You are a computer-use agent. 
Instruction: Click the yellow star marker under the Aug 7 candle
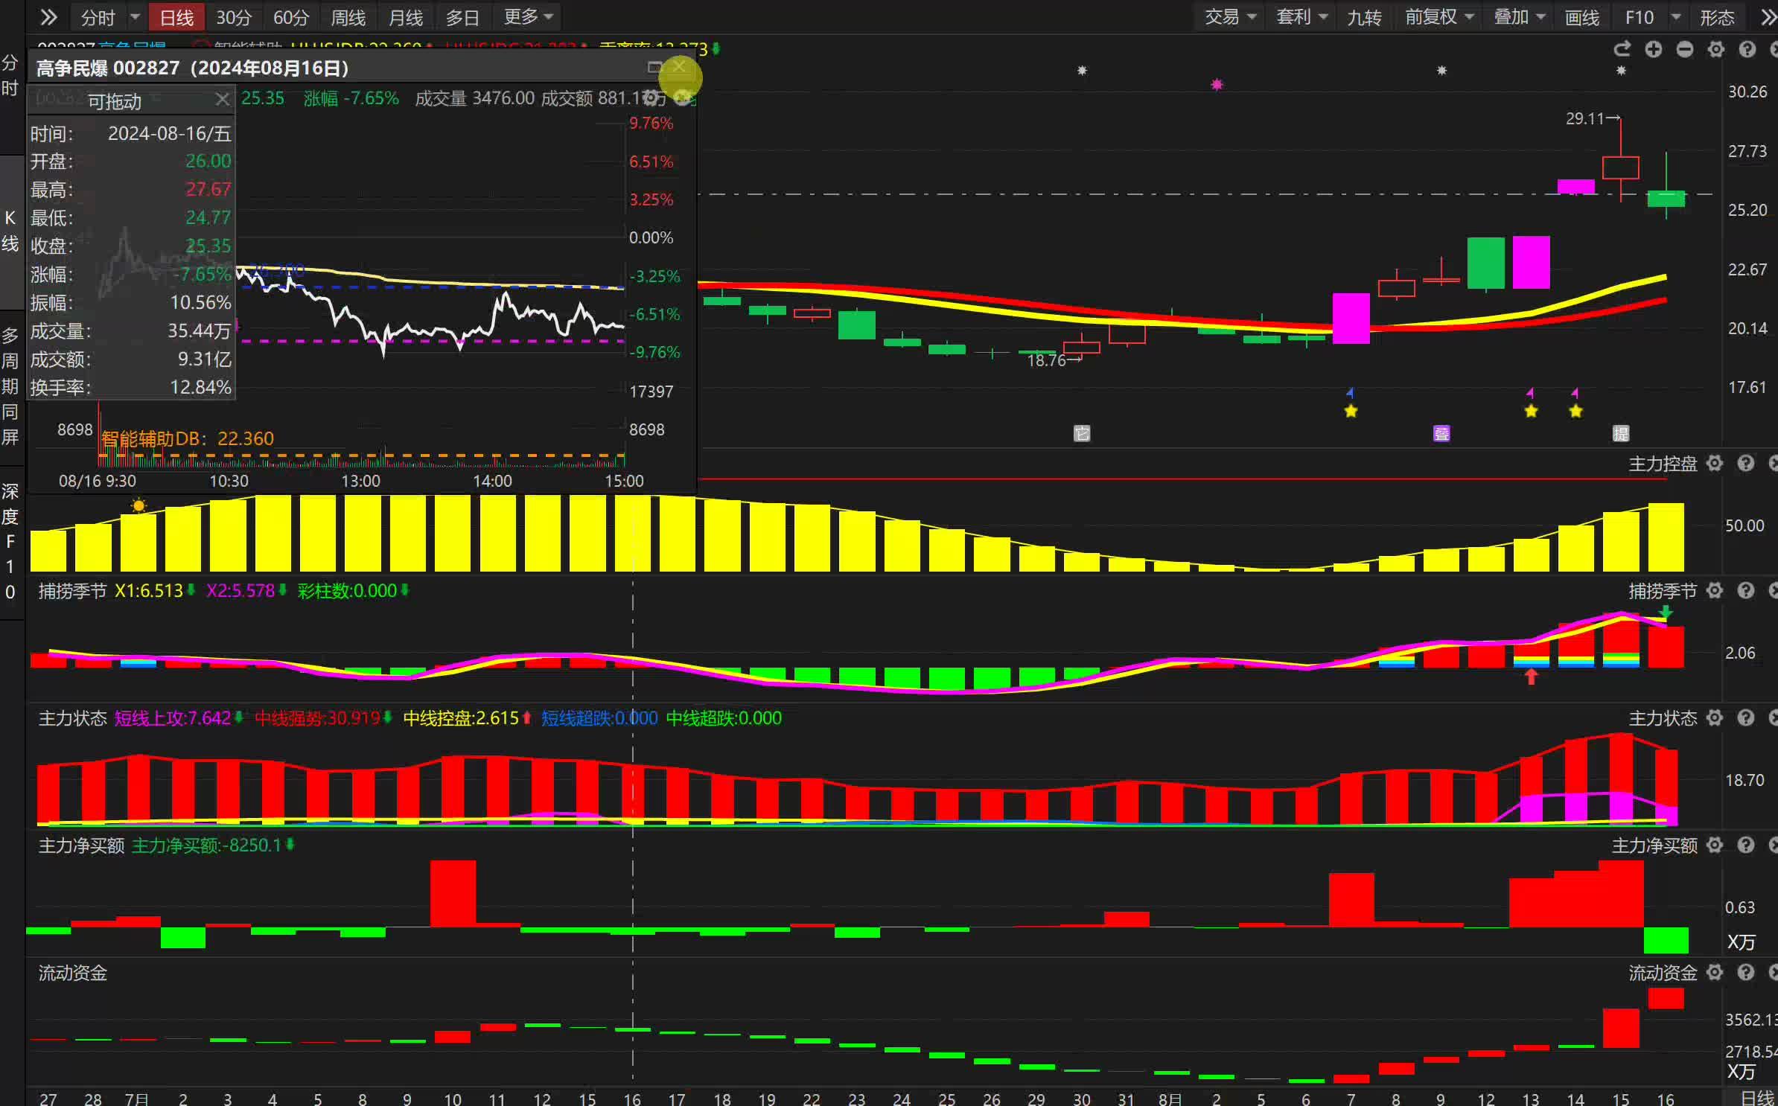1351,411
